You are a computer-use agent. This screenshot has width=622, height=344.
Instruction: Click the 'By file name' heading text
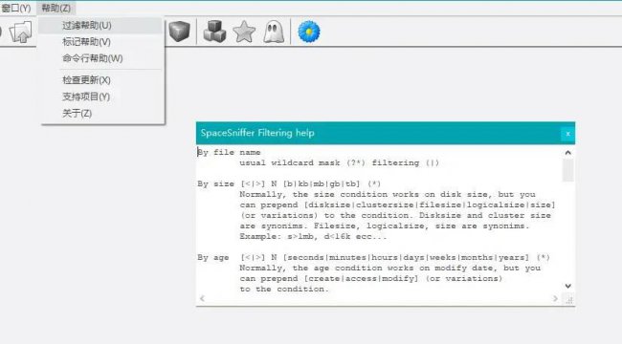[229, 152]
